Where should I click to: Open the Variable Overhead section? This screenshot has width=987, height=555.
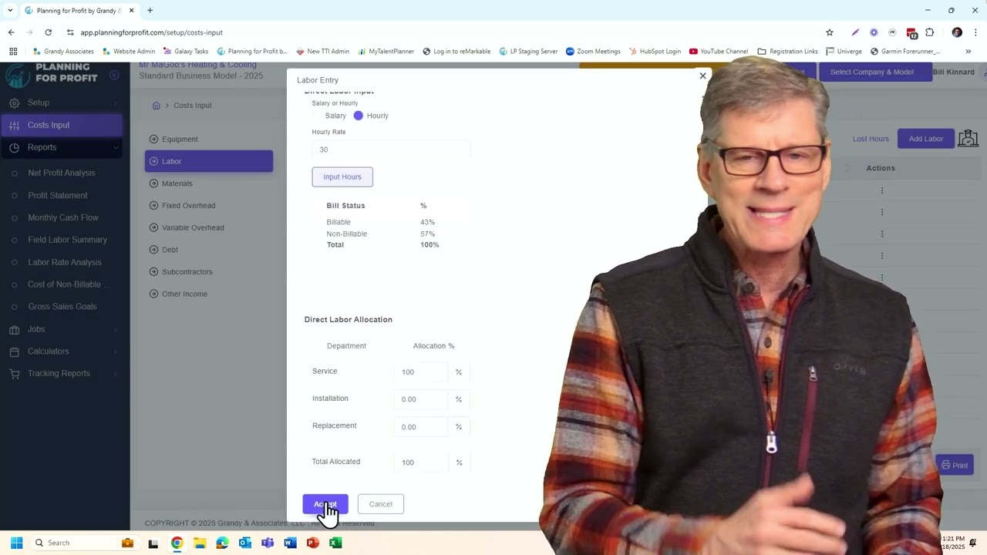209,227
